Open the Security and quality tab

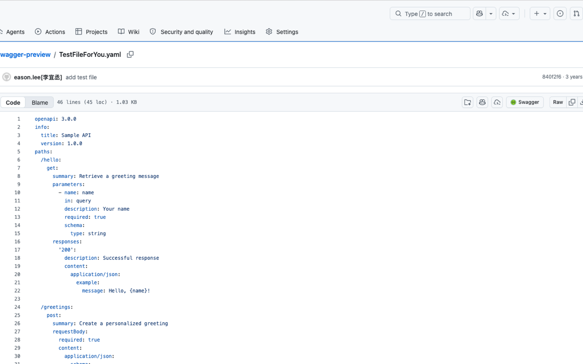coord(181,32)
